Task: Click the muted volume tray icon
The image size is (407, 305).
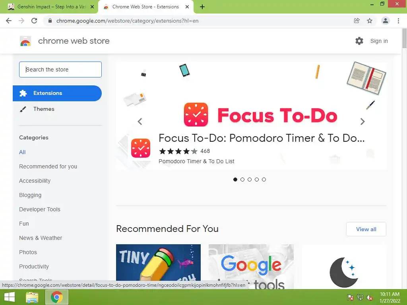Action: tap(370, 297)
